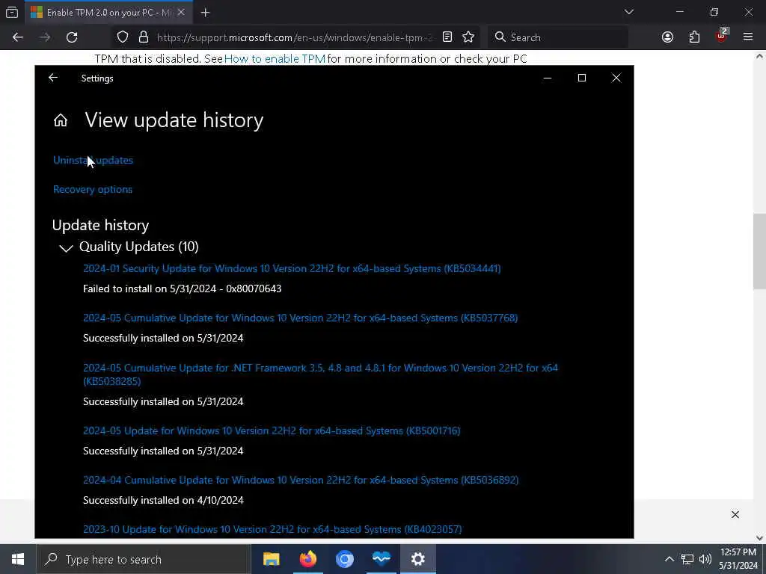Open Firefox View icon
Image resolution: width=766 pixels, height=574 pixels.
12,13
